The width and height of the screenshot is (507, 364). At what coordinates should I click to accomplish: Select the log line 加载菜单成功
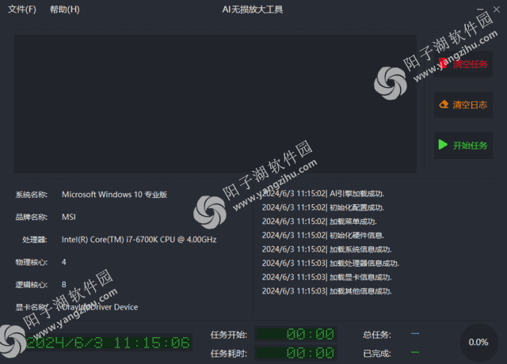click(319, 222)
